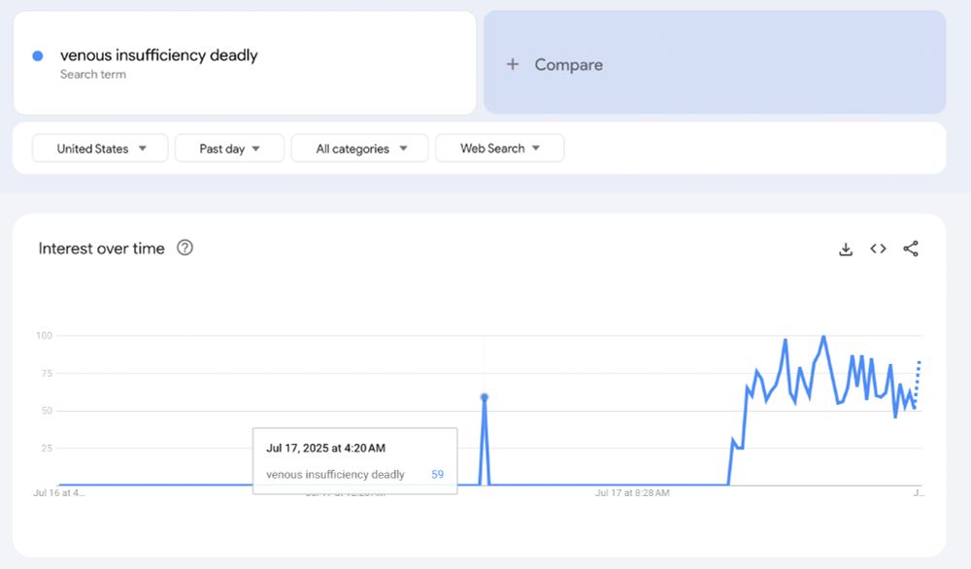Screen dimensions: 971x569
Task: Click the plus icon on the Compare card
Action: click(512, 64)
